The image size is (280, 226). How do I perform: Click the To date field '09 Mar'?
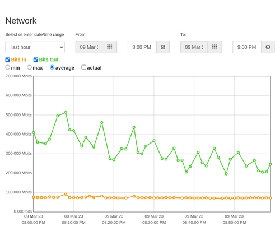tap(194, 47)
